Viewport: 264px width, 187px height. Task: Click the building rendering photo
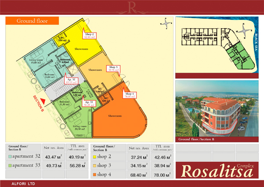point(217,108)
